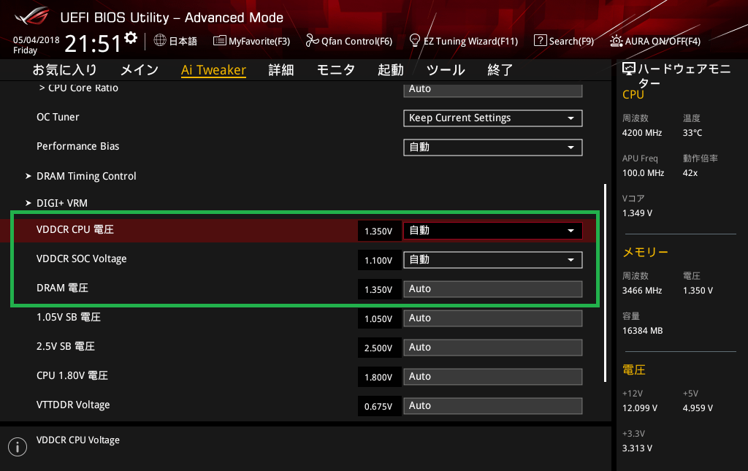Viewport: 748px width, 471px height.
Task: Select the Ai Tweaker tab
Action: click(214, 70)
